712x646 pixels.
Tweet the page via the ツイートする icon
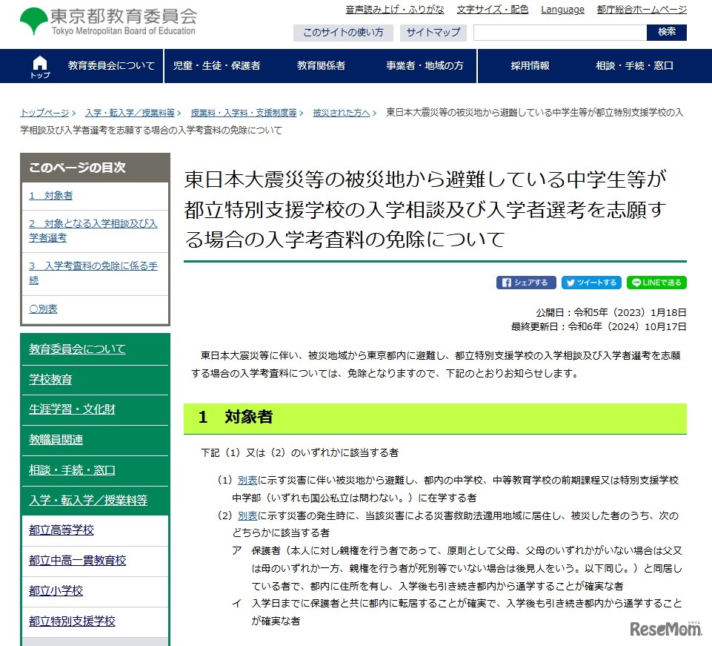591,283
